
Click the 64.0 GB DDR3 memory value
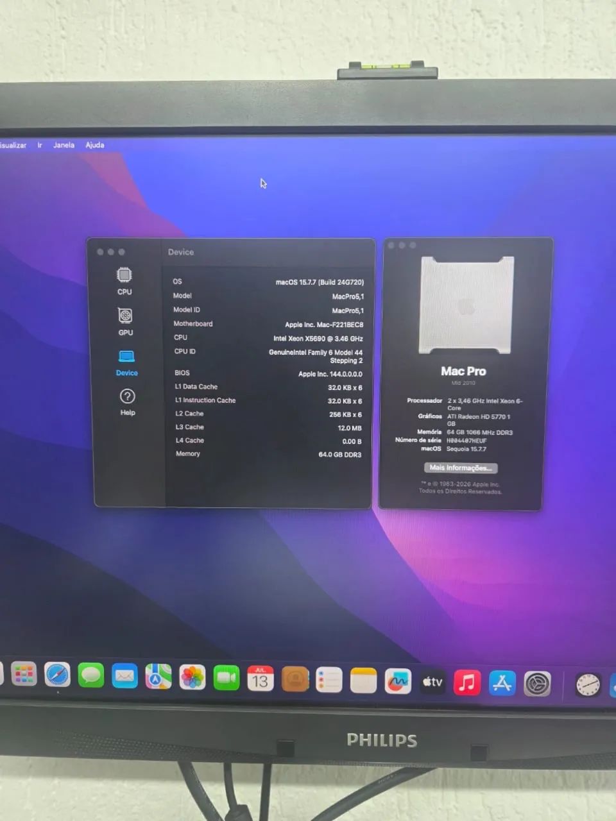(x=340, y=455)
